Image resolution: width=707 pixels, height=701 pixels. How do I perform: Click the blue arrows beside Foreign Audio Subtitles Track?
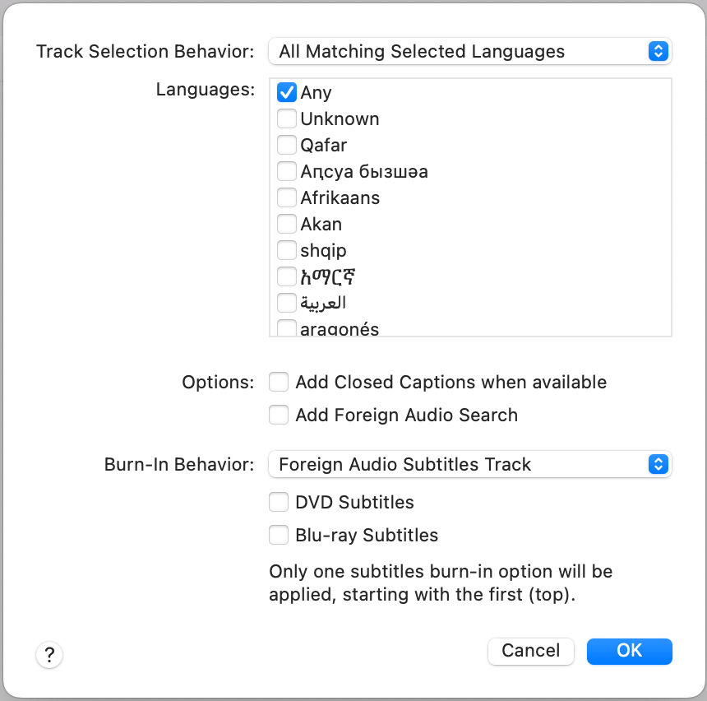(658, 464)
